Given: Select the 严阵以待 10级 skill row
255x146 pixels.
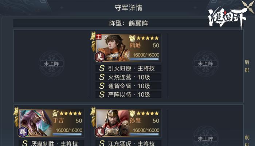Looking at the screenshot, I should (128, 95).
